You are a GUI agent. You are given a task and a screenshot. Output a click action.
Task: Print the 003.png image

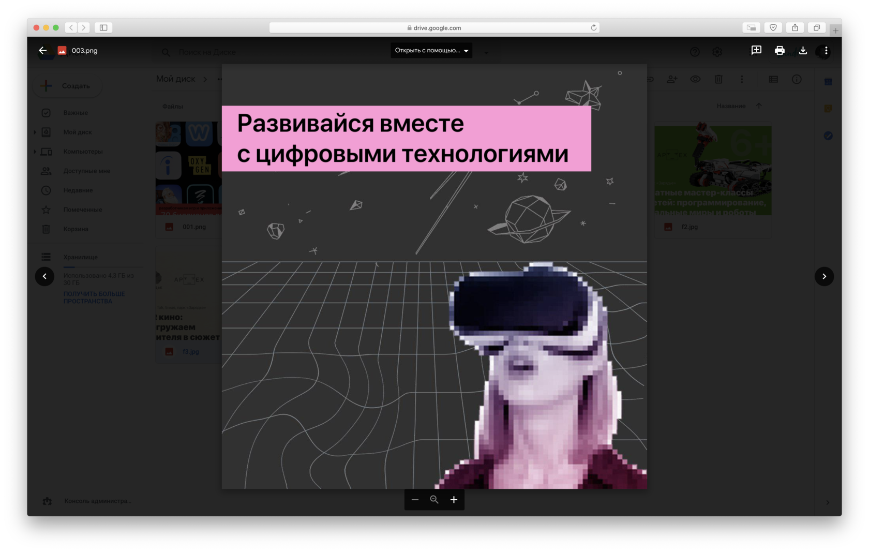[x=780, y=50]
